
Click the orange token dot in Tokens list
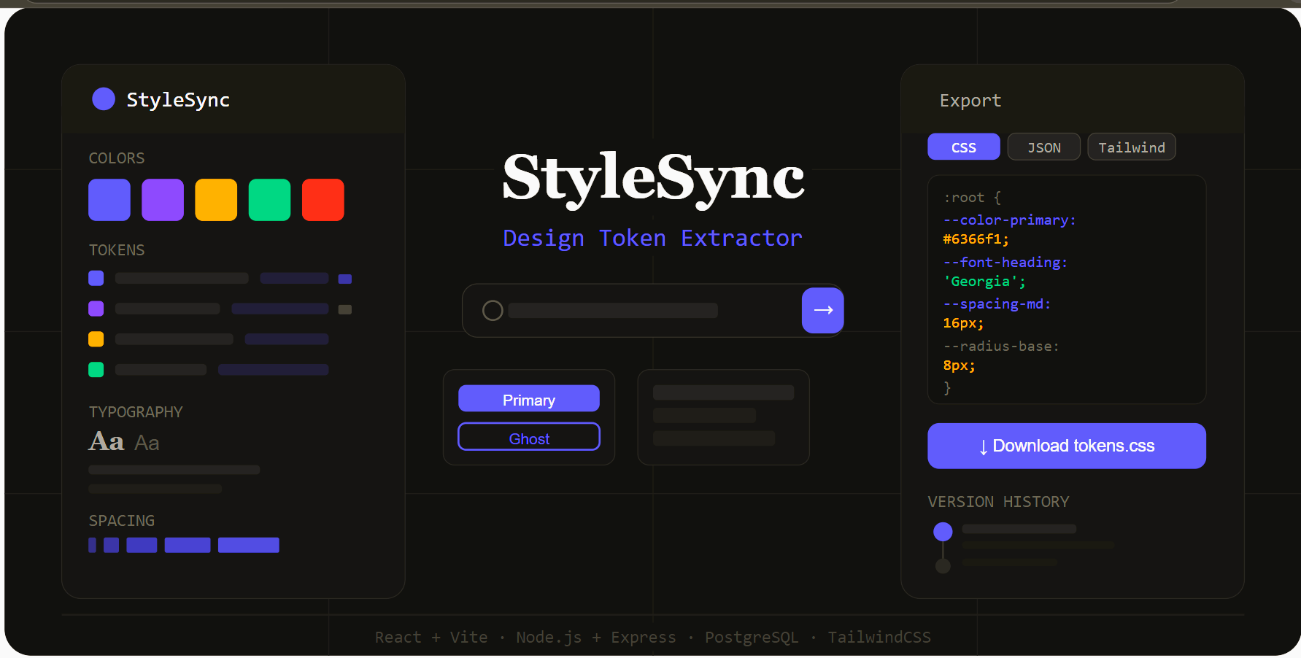96,339
